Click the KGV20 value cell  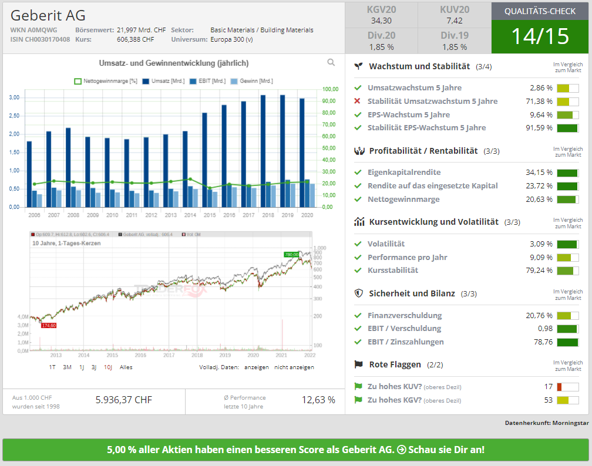[381, 15]
